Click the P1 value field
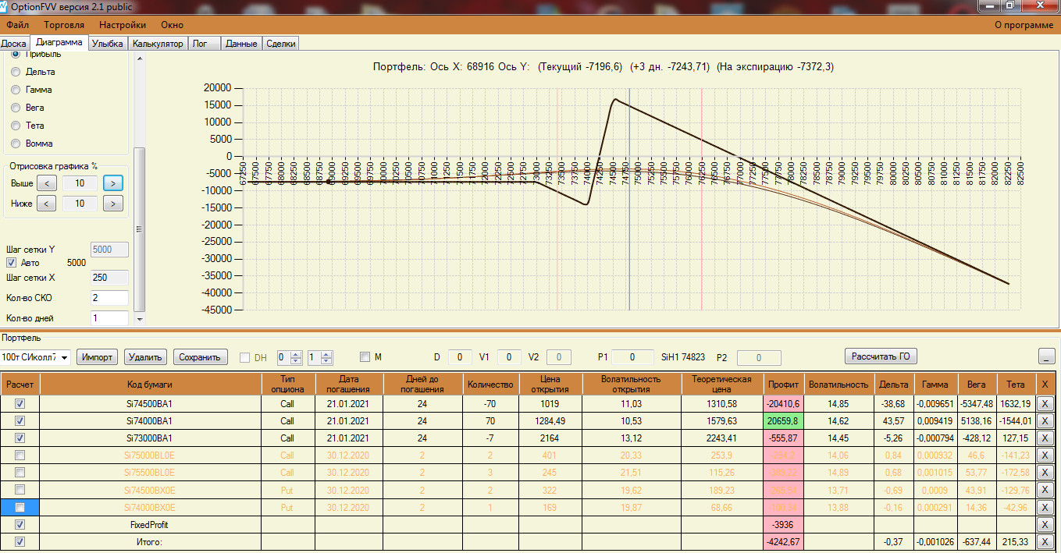Screen dimensions: 1061x553 click(x=632, y=357)
